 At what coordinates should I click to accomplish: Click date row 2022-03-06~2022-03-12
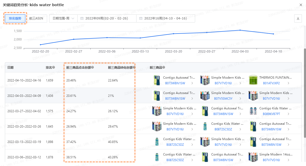(24, 157)
